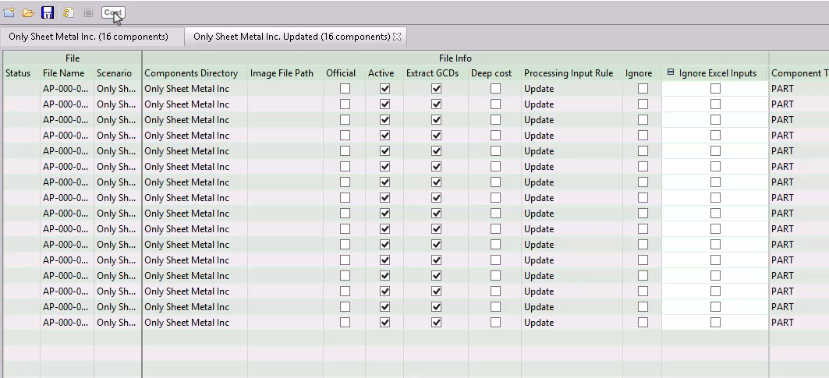Disable Extract GCDs in the second row
The width and height of the screenshot is (829, 378).
coord(437,104)
